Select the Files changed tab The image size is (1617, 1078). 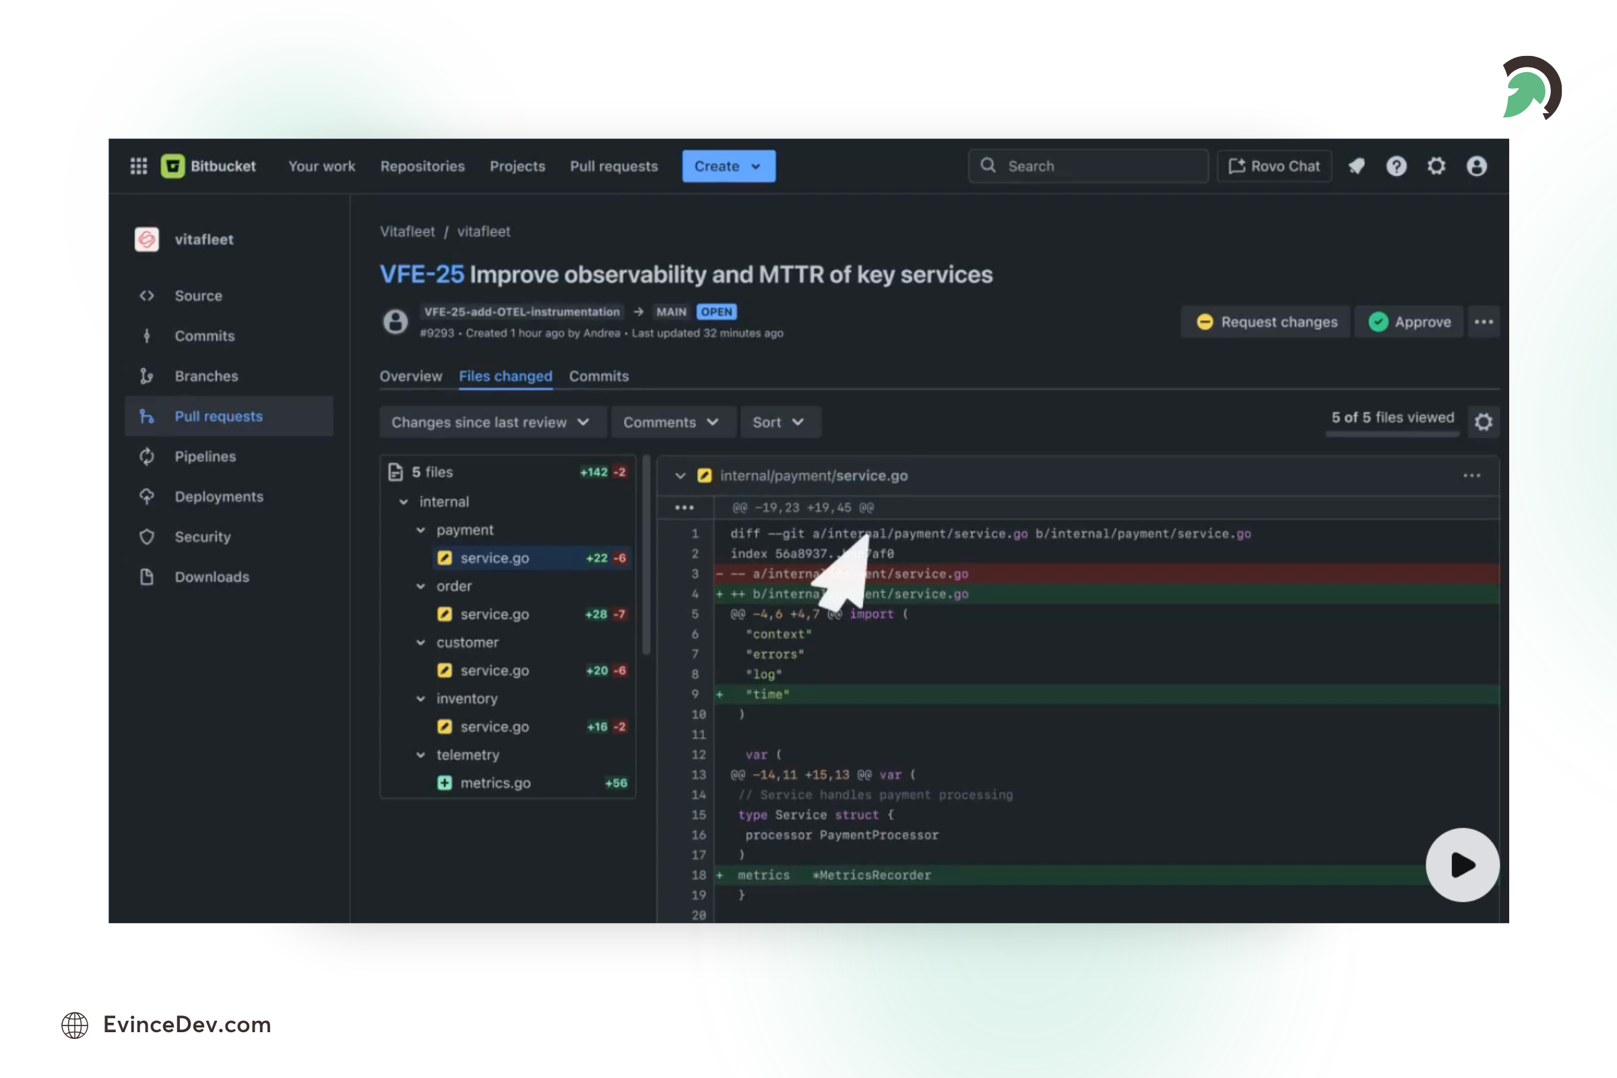tap(505, 376)
